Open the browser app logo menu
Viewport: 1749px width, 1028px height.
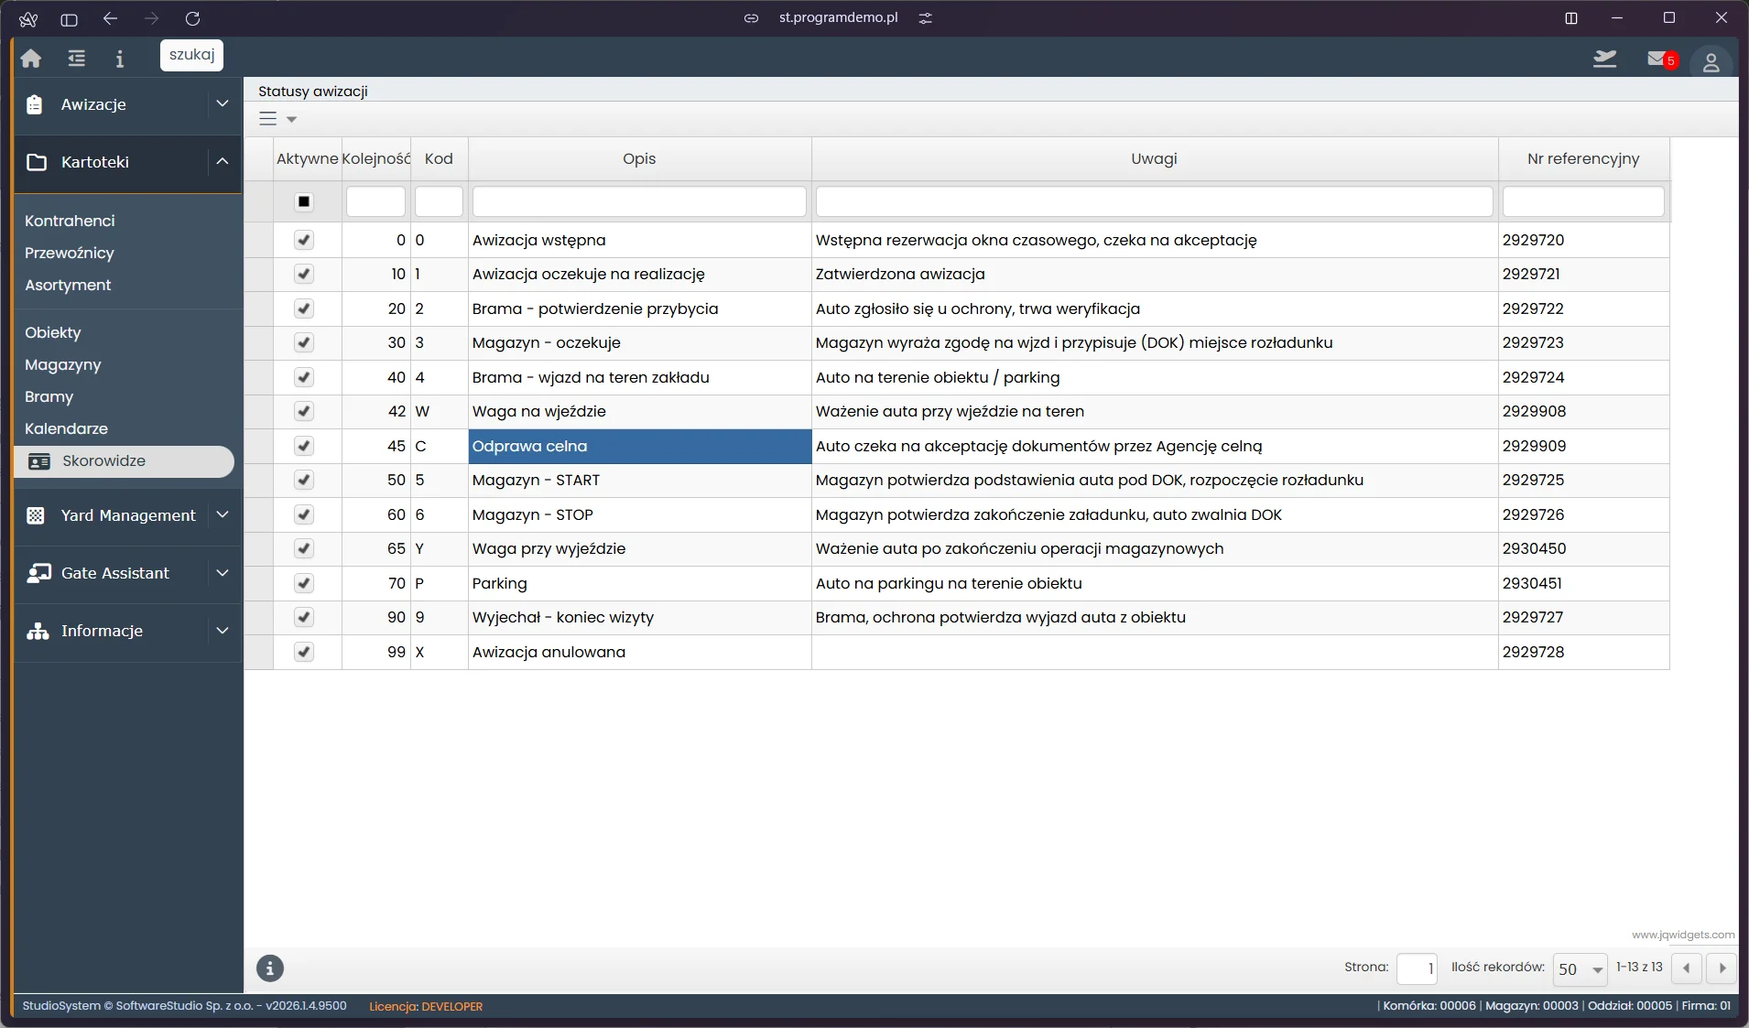[28, 18]
